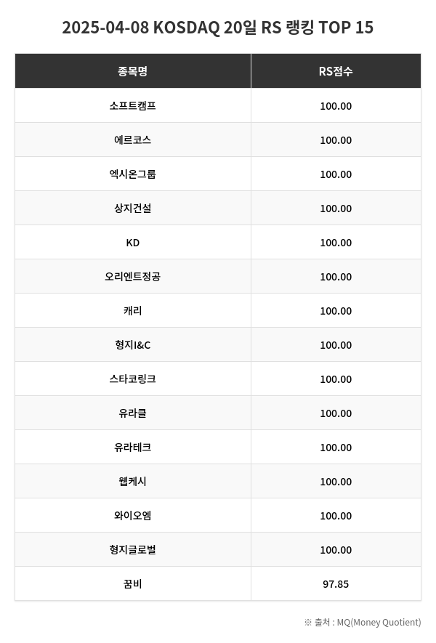Click the 종목명 column header

[x=132, y=71]
